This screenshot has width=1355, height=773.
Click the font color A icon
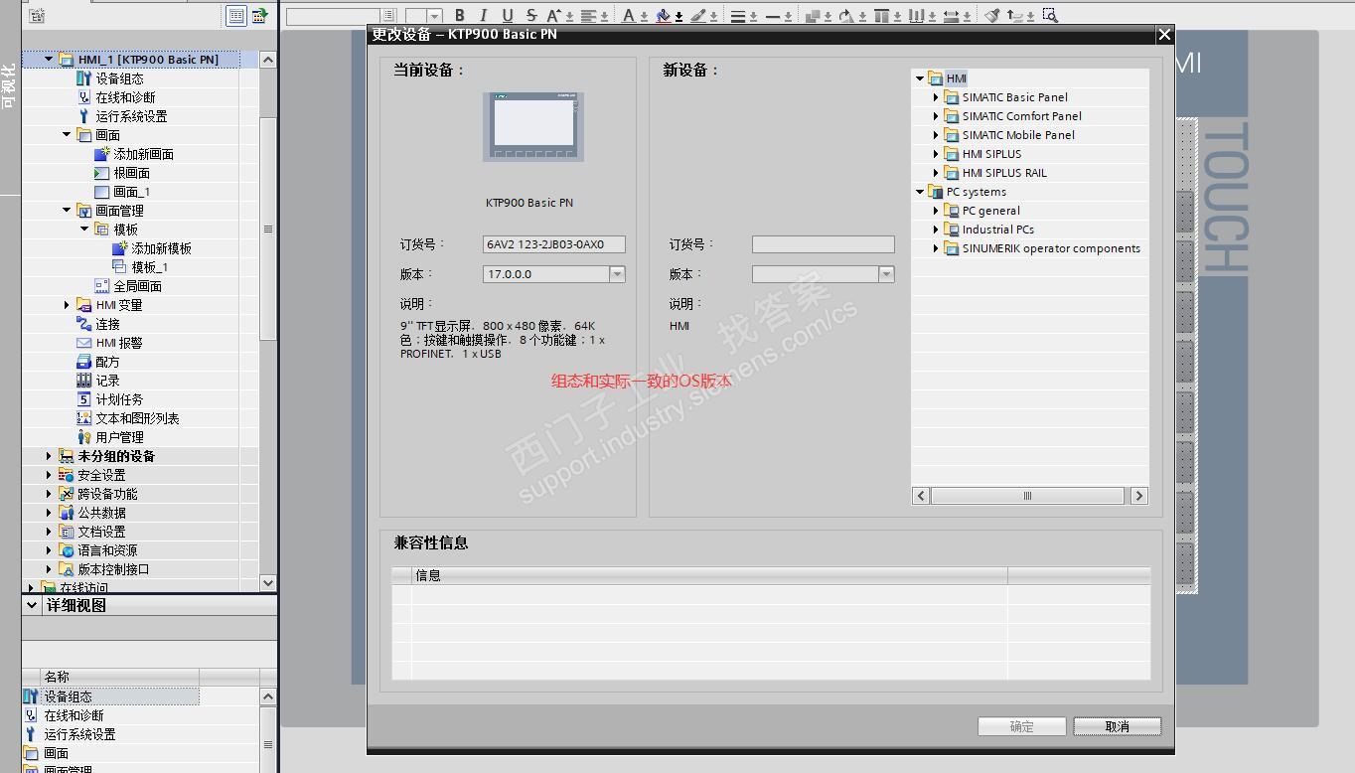pyautogui.click(x=629, y=15)
